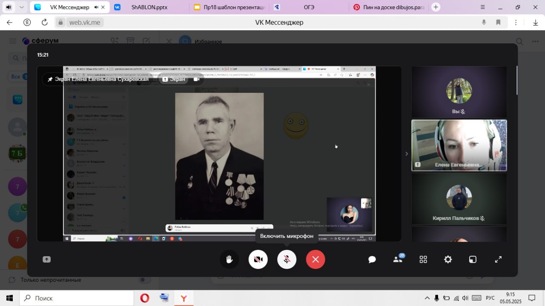Screen dimensions: 545x306
Task: Start sharing your screen
Action: pos(46,259)
